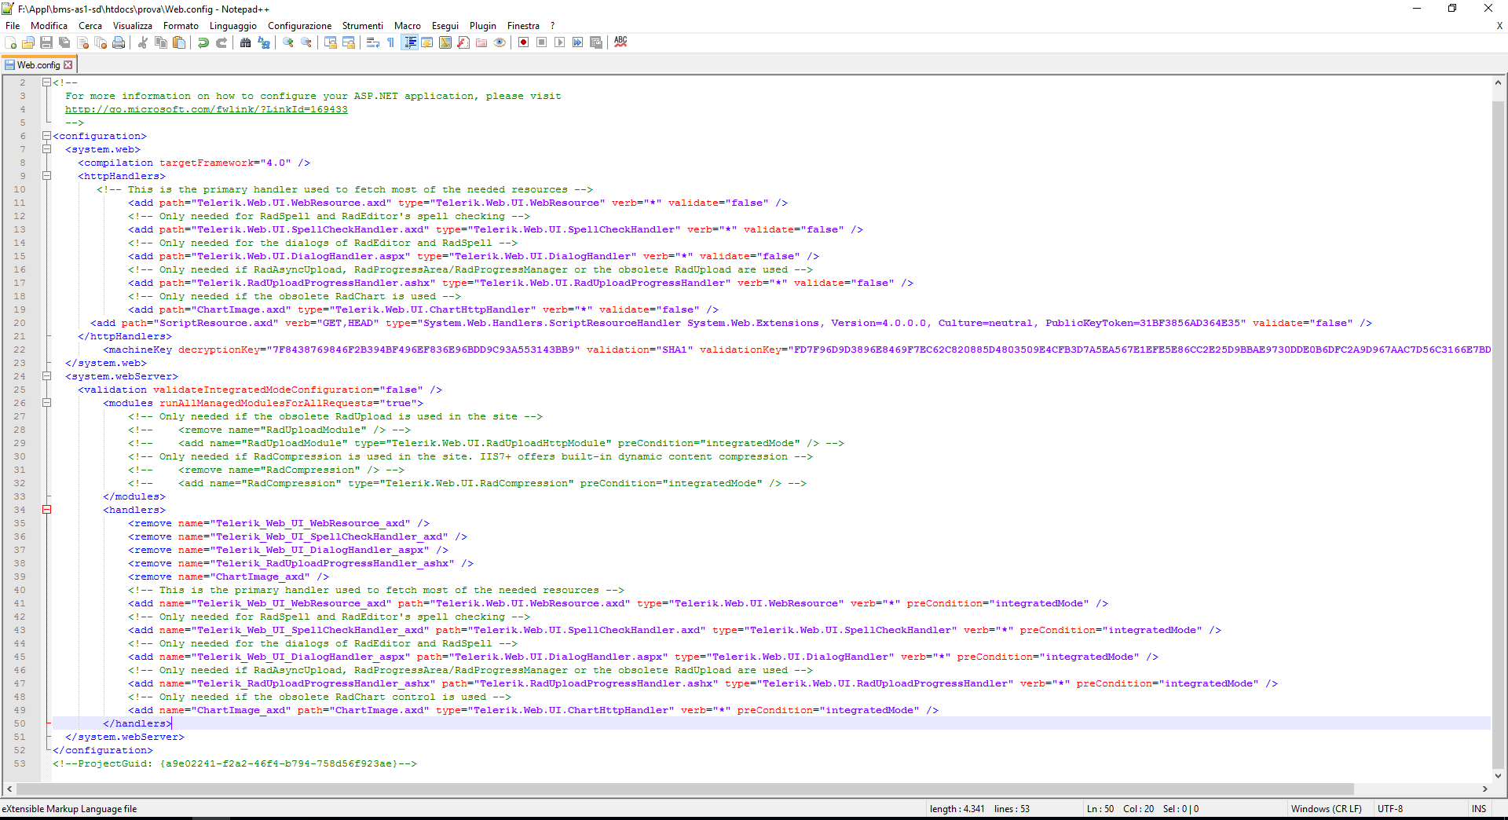Toggle the Function List panel icon
The image size is (1508, 820).
click(463, 42)
